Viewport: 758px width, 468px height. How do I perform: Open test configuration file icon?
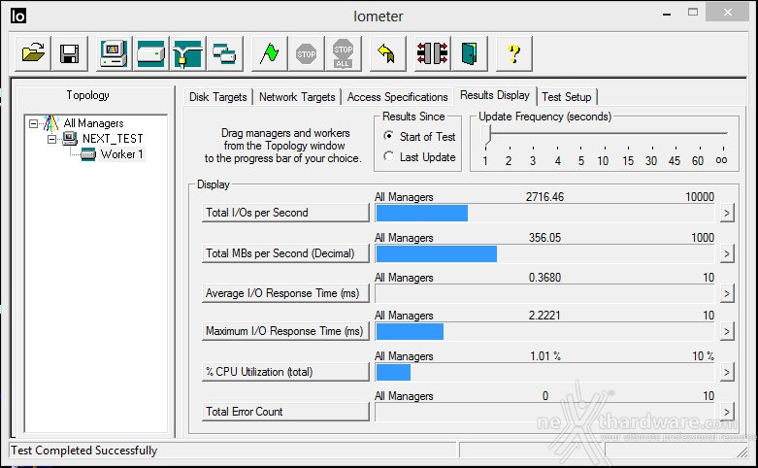tap(33, 53)
